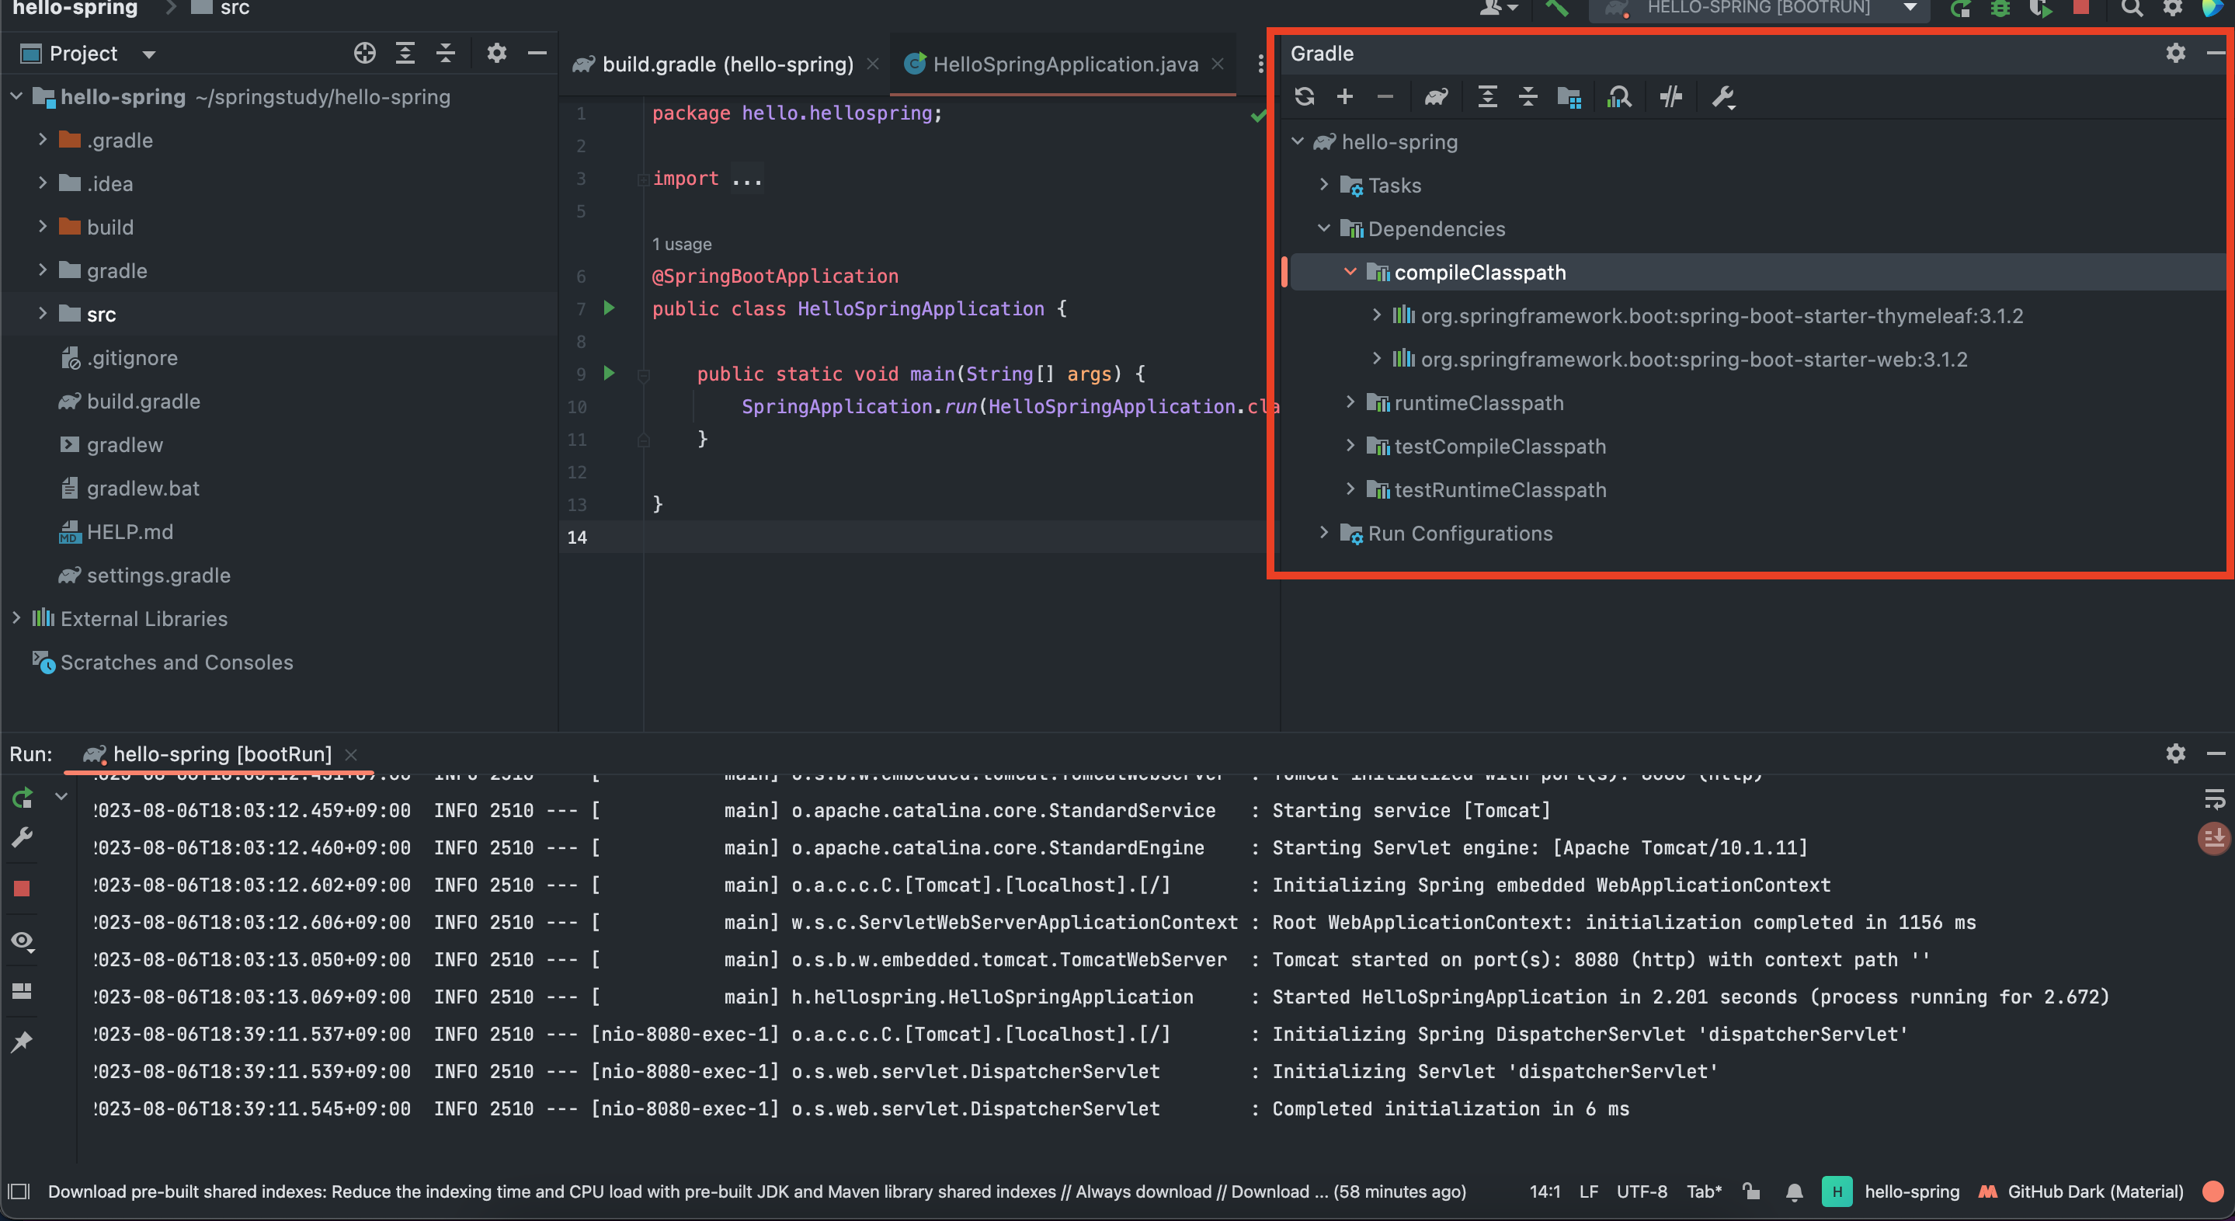The height and width of the screenshot is (1221, 2235).
Task: Click LF line separator in status bar
Action: click(1589, 1191)
